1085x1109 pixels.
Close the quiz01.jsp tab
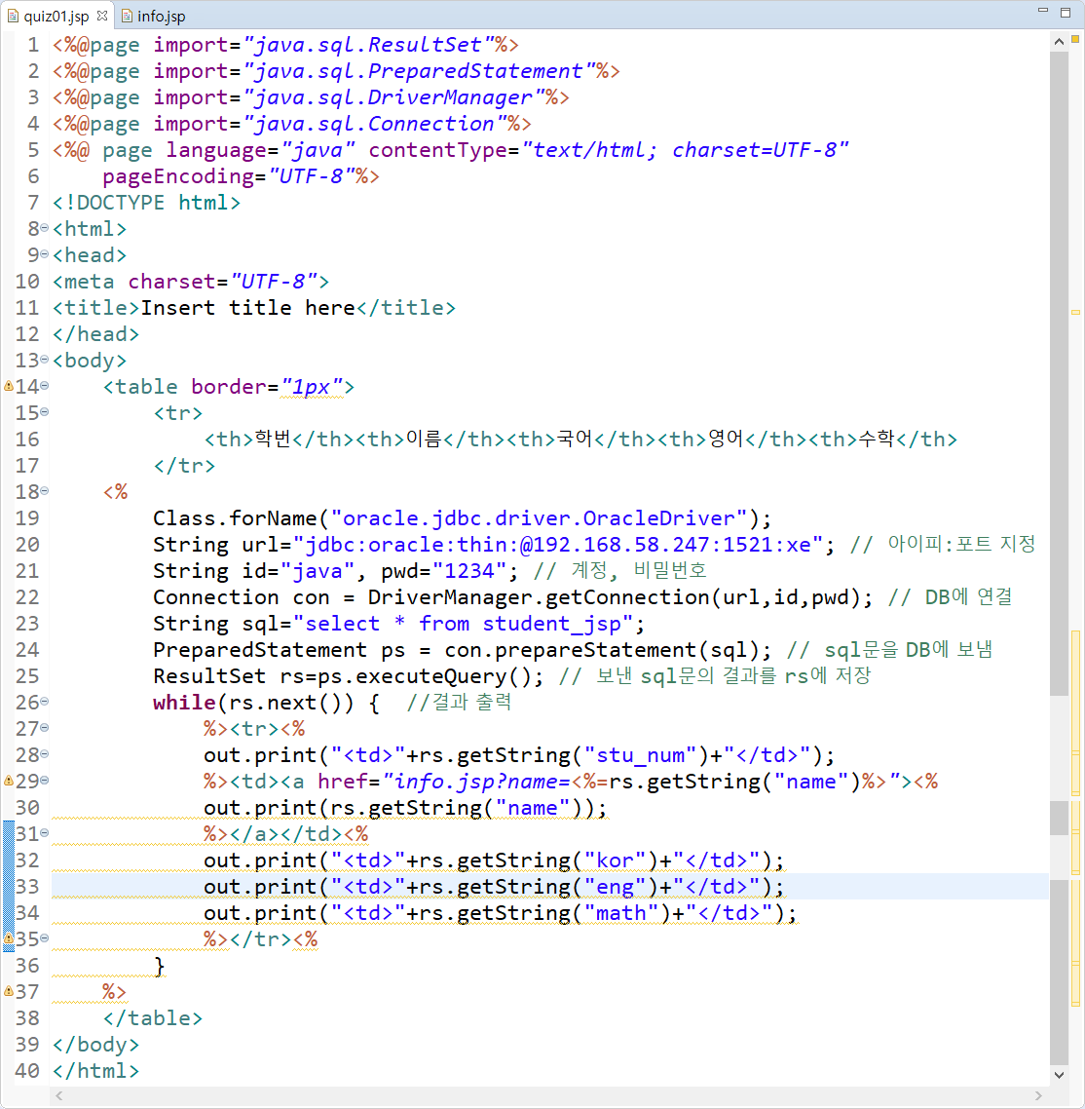(102, 15)
